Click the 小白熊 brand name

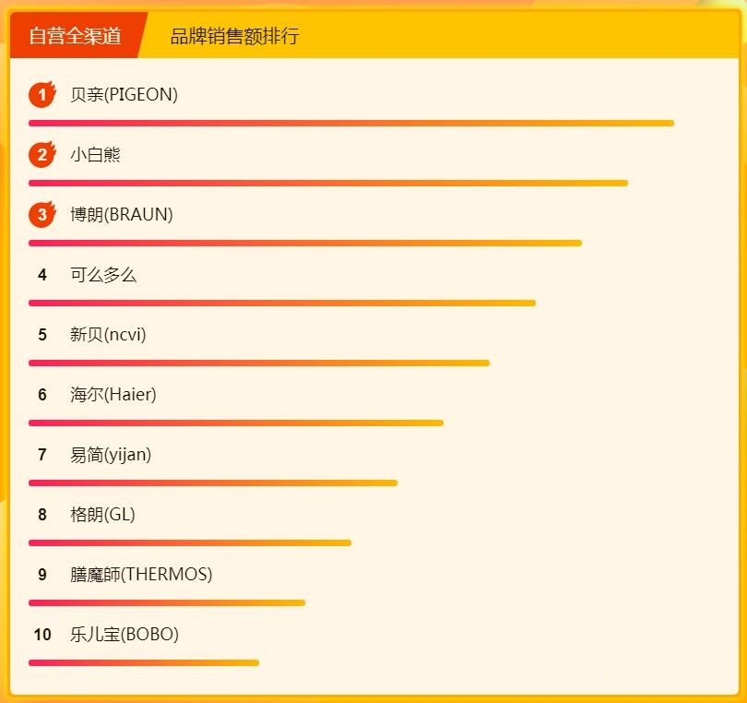point(95,154)
